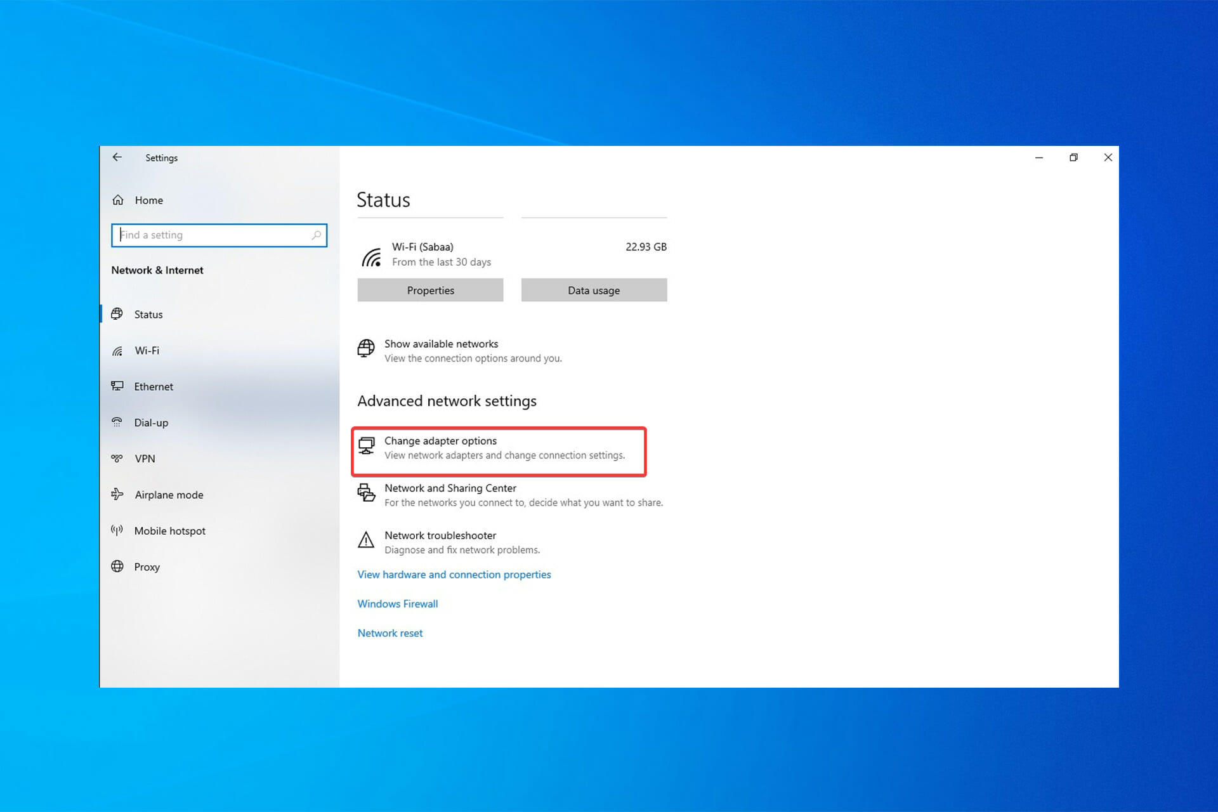Focus the Find a setting field
Image resolution: width=1218 pixels, height=812 pixels.
(x=213, y=235)
